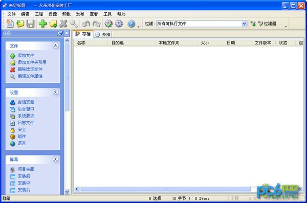The image size is (307, 203).
Task: Click the file list horizontal scrollbar thumb
Action: tap(165, 189)
